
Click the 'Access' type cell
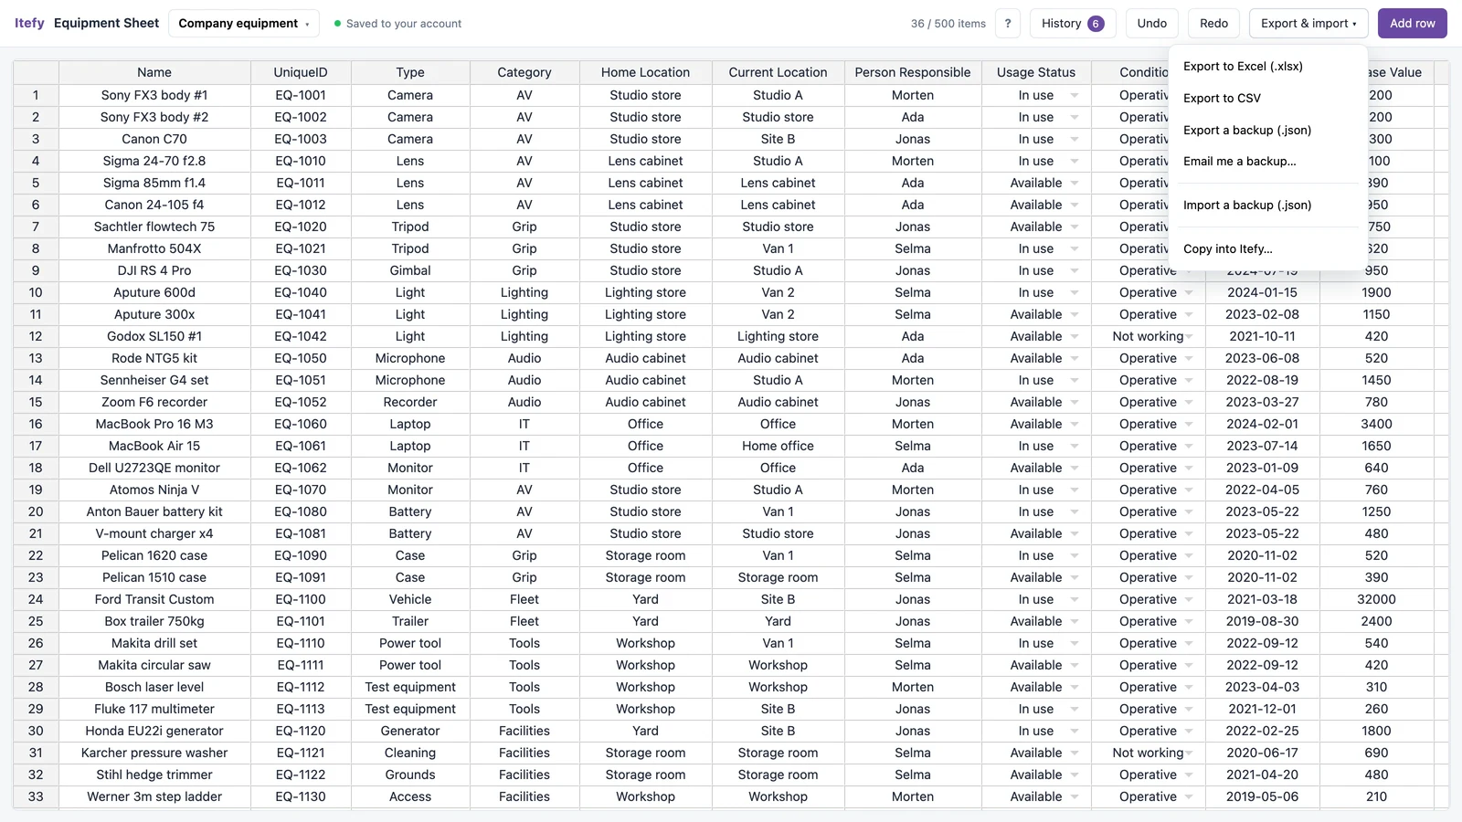point(410,796)
